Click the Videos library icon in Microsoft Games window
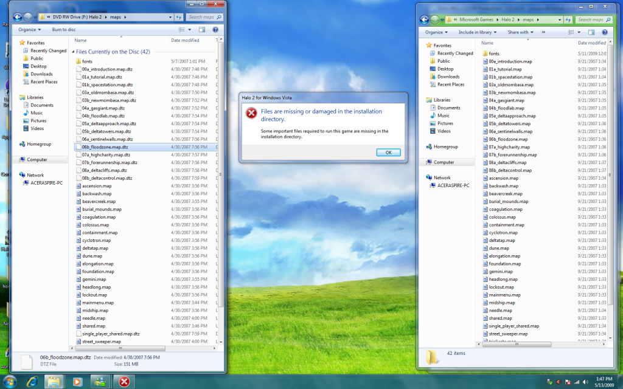The image size is (623, 389). click(x=433, y=131)
